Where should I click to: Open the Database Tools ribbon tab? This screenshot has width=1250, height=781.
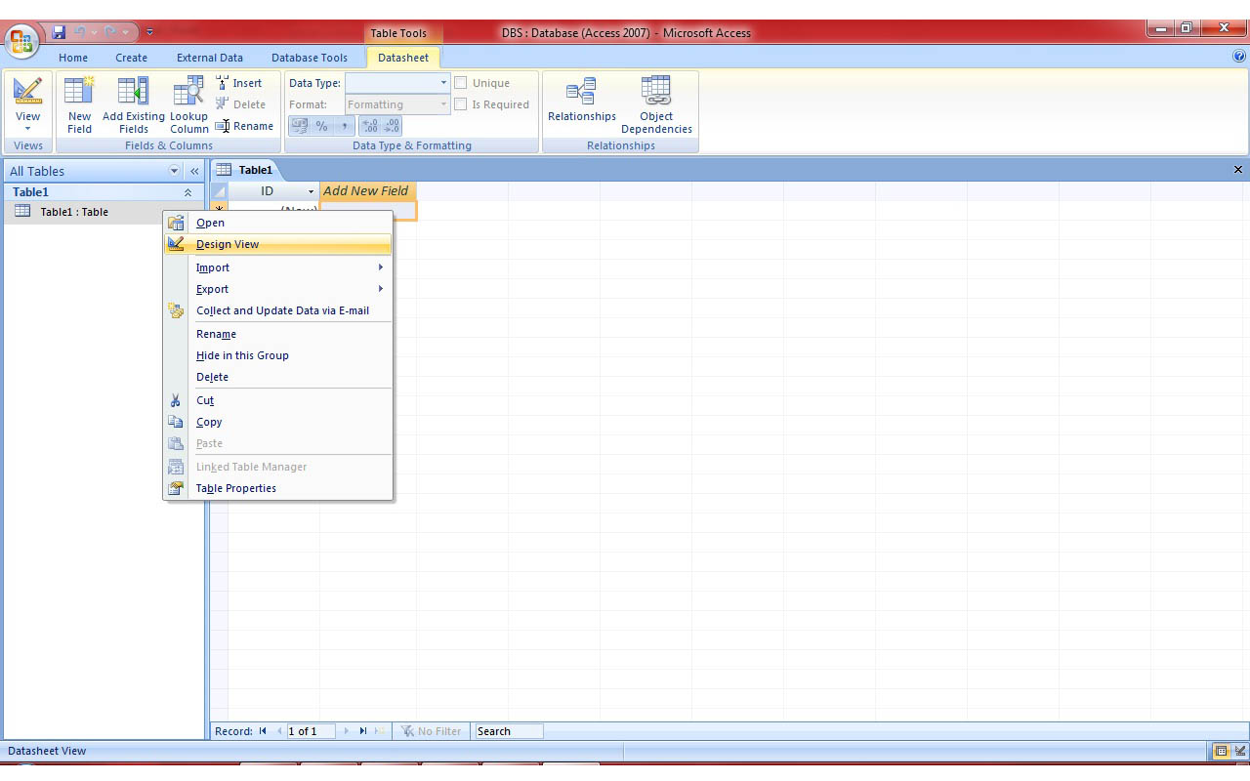(310, 58)
